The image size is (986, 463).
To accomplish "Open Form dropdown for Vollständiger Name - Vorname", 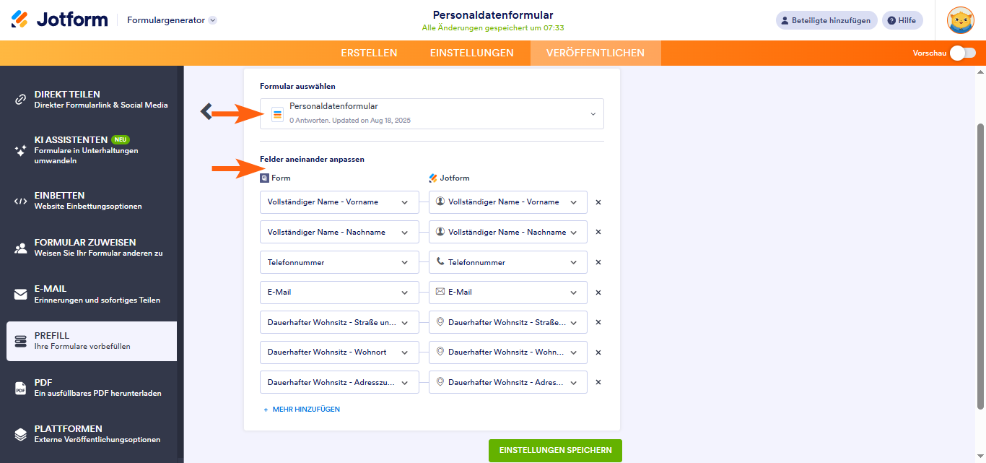I will pyautogui.click(x=339, y=202).
